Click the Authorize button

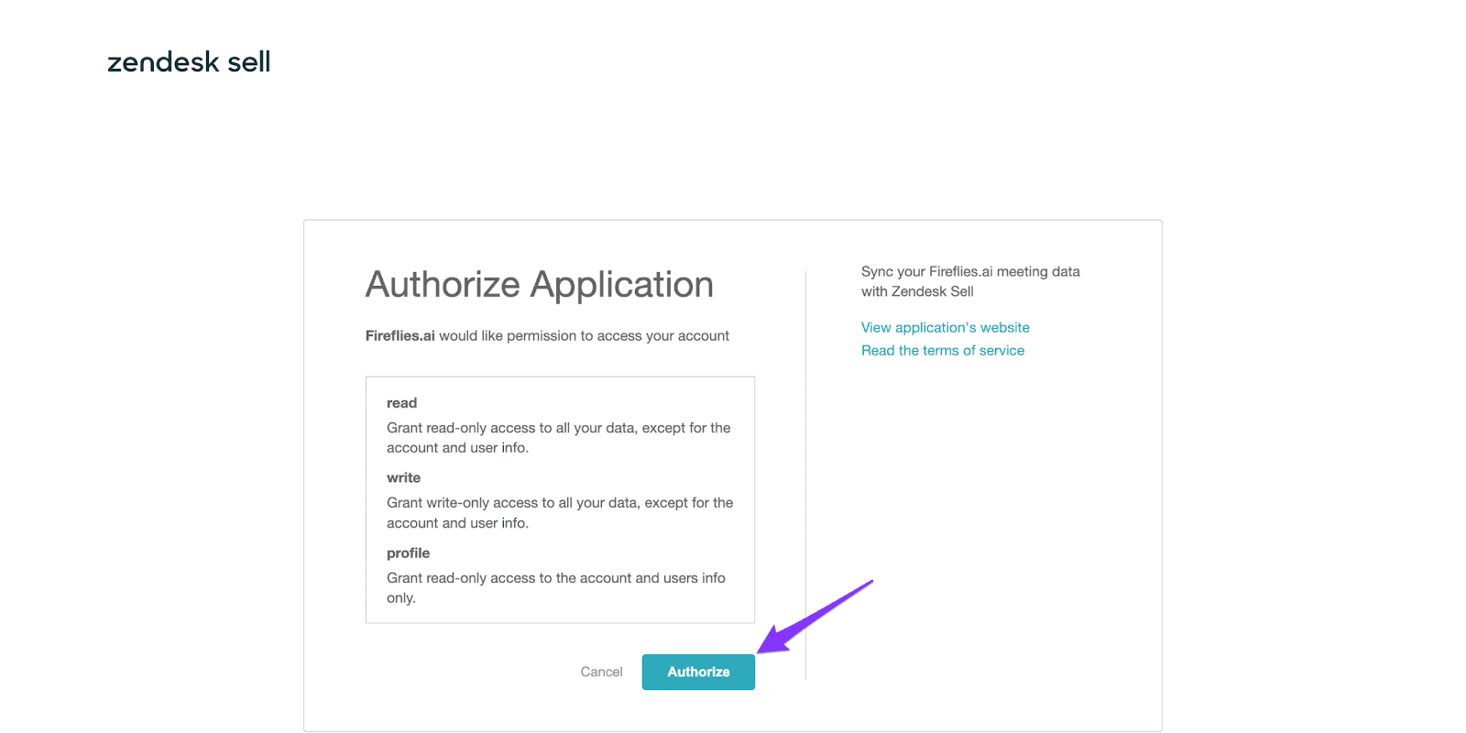[698, 672]
